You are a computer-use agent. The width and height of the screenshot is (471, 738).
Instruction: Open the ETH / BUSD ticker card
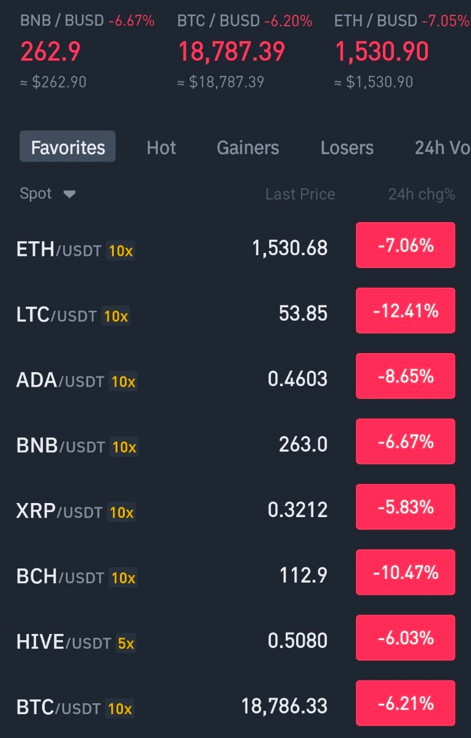click(x=402, y=51)
